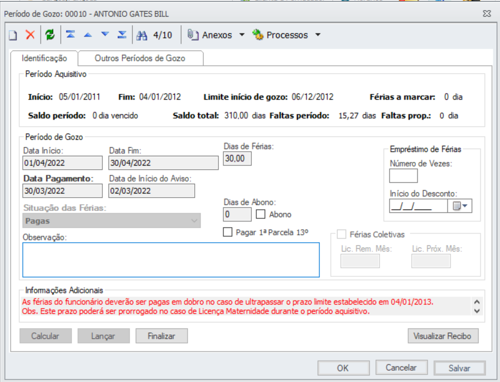This screenshot has height=382, width=500.
Task: Open the Anexos dropdown arrow
Action: tap(242, 35)
